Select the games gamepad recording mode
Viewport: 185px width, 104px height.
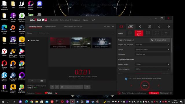(130, 33)
